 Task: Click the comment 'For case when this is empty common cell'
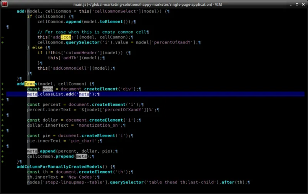[x=93, y=32]
